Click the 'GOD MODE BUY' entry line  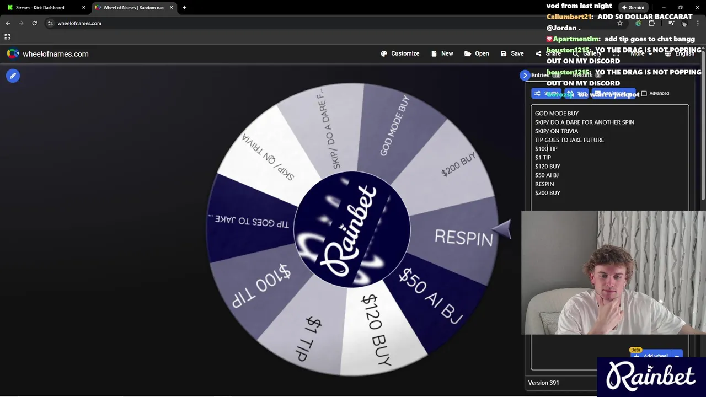click(x=557, y=113)
